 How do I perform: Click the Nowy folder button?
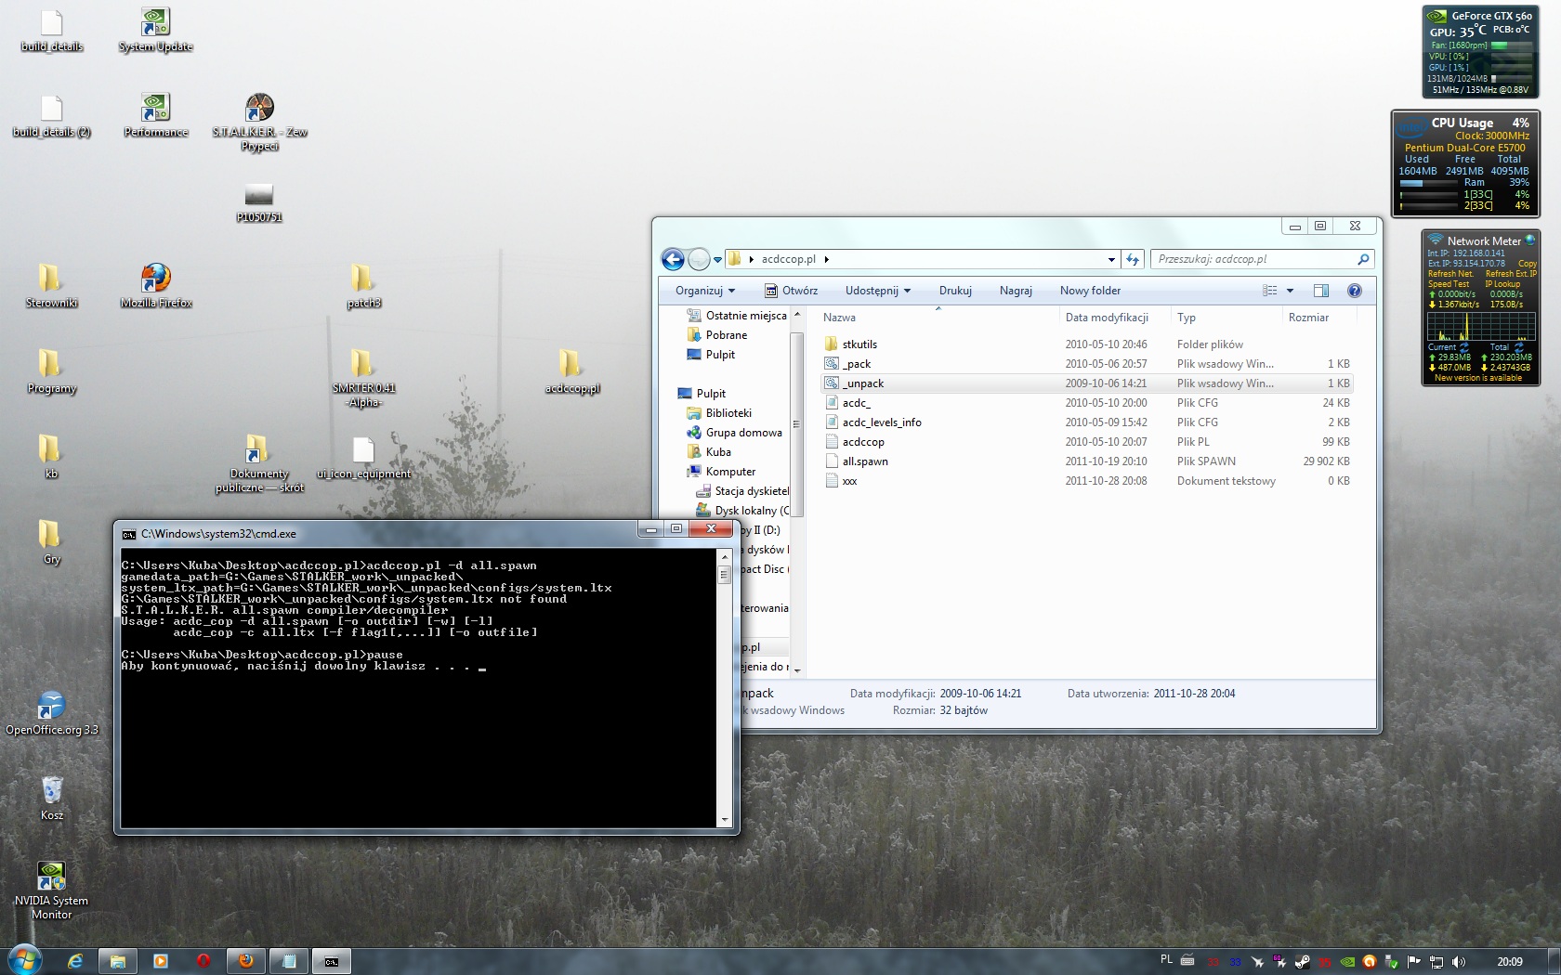1090,291
